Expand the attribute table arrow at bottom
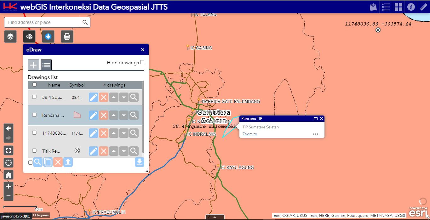 [x=215, y=217]
